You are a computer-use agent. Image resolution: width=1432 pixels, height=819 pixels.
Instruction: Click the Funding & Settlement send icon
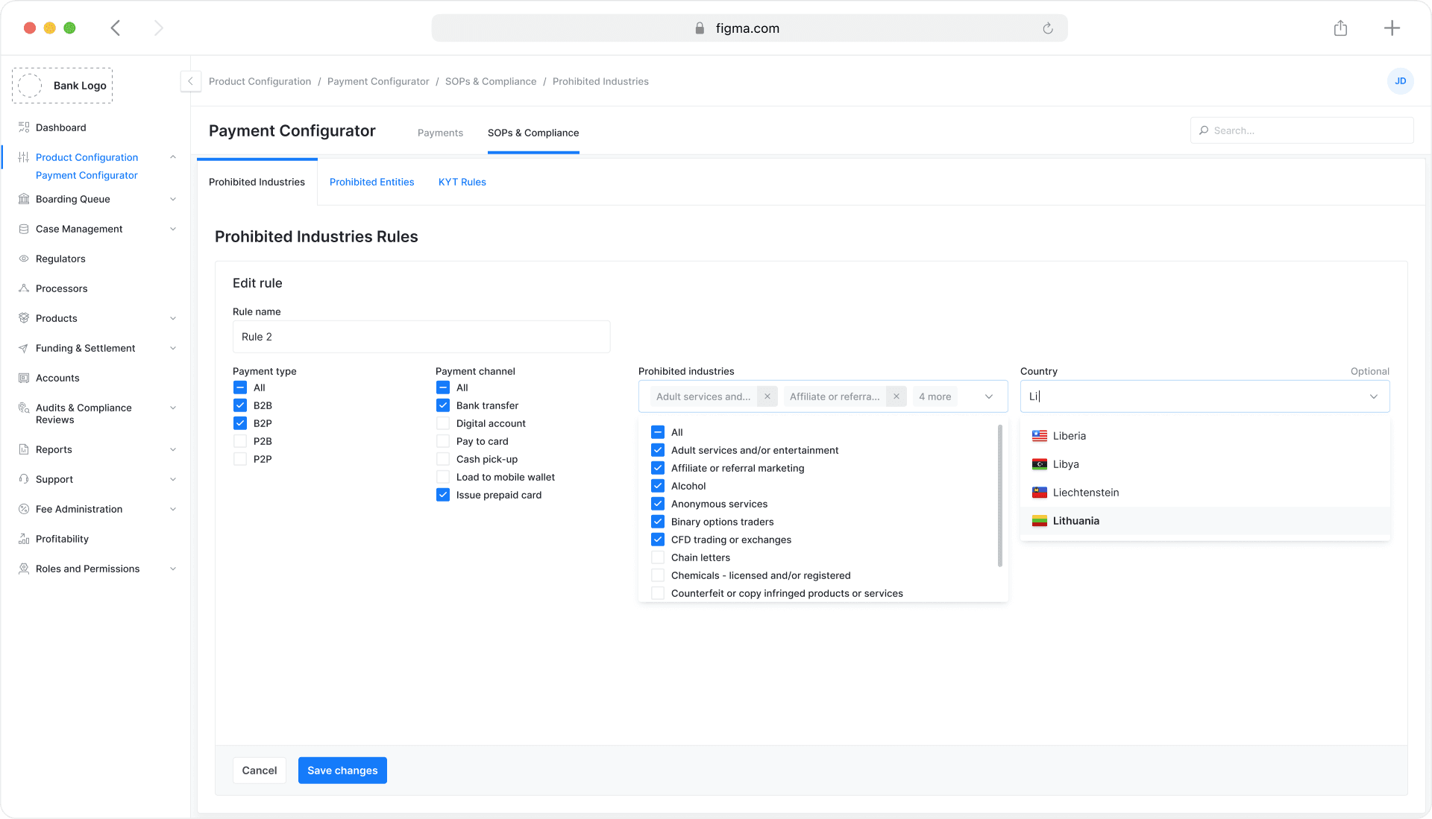point(24,348)
